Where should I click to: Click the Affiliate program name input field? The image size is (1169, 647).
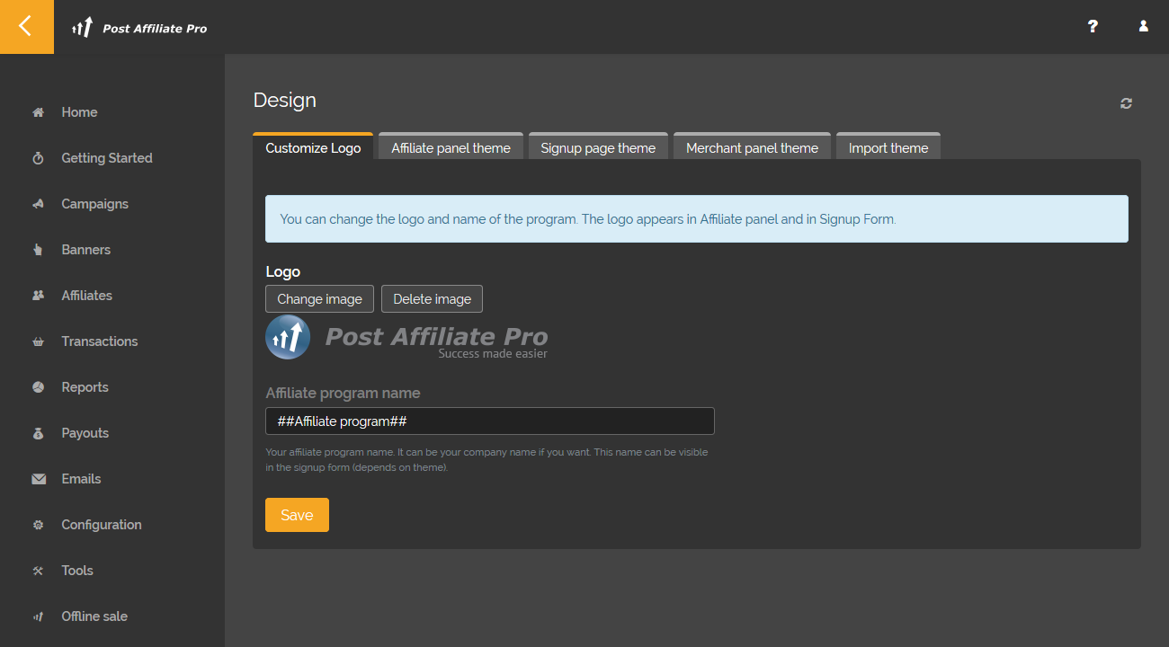click(x=490, y=421)
